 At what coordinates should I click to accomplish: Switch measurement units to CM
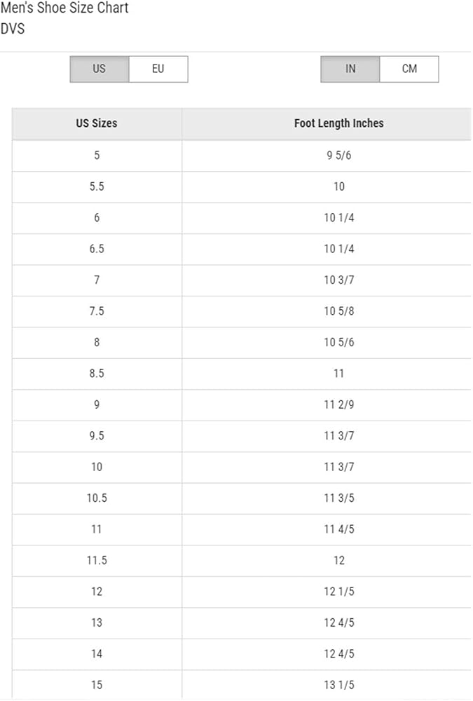coord(409,69)
